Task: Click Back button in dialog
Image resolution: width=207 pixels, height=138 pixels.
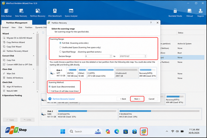Action: (x=123, y=99)
